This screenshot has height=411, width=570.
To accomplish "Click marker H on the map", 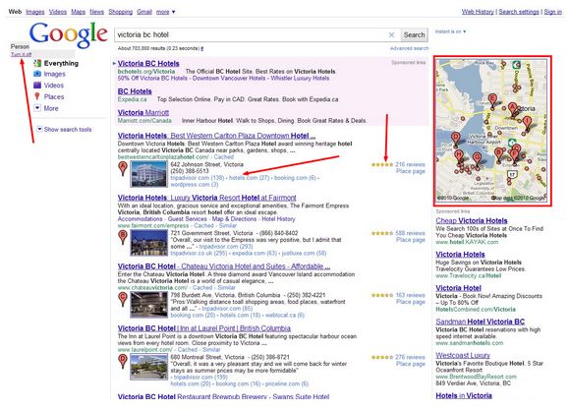I will coord(459,156).
